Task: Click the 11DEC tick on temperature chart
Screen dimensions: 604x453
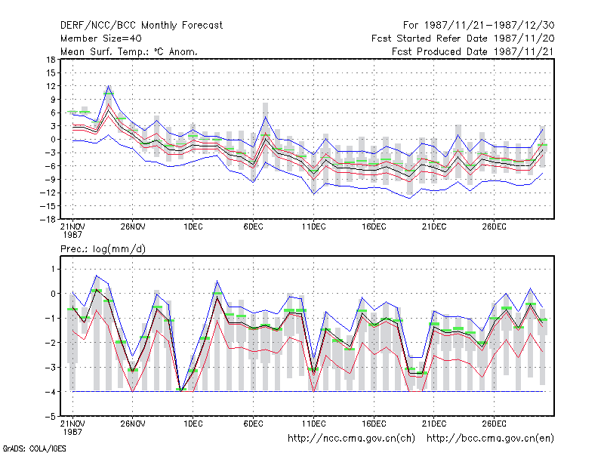Action: [313, 226]
